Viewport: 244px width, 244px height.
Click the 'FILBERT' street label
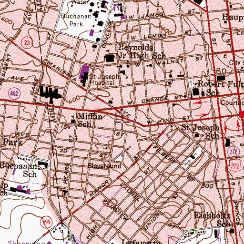pos(164,154)
